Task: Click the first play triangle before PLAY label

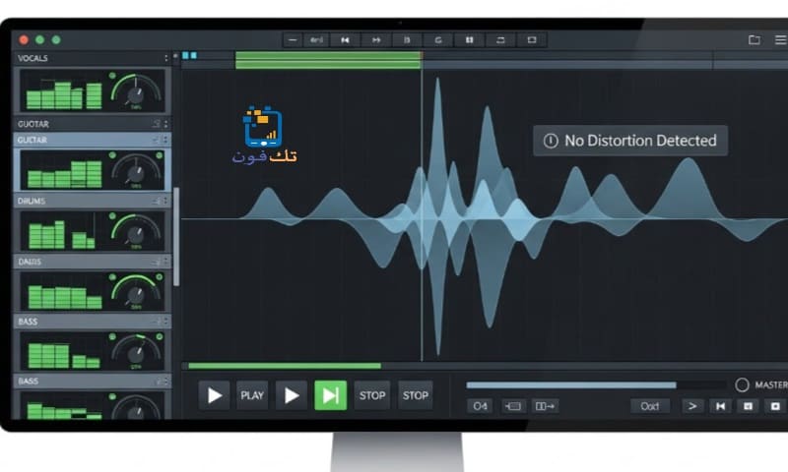Action: point(215,395)
